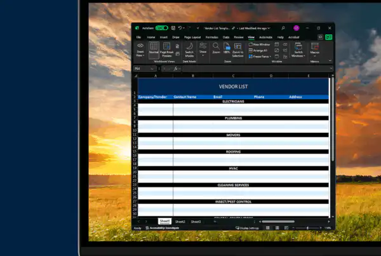Viewport: 381px width, 256px height.
Task: Switch to the Sheet2 tab
Action: pos(180,222)
